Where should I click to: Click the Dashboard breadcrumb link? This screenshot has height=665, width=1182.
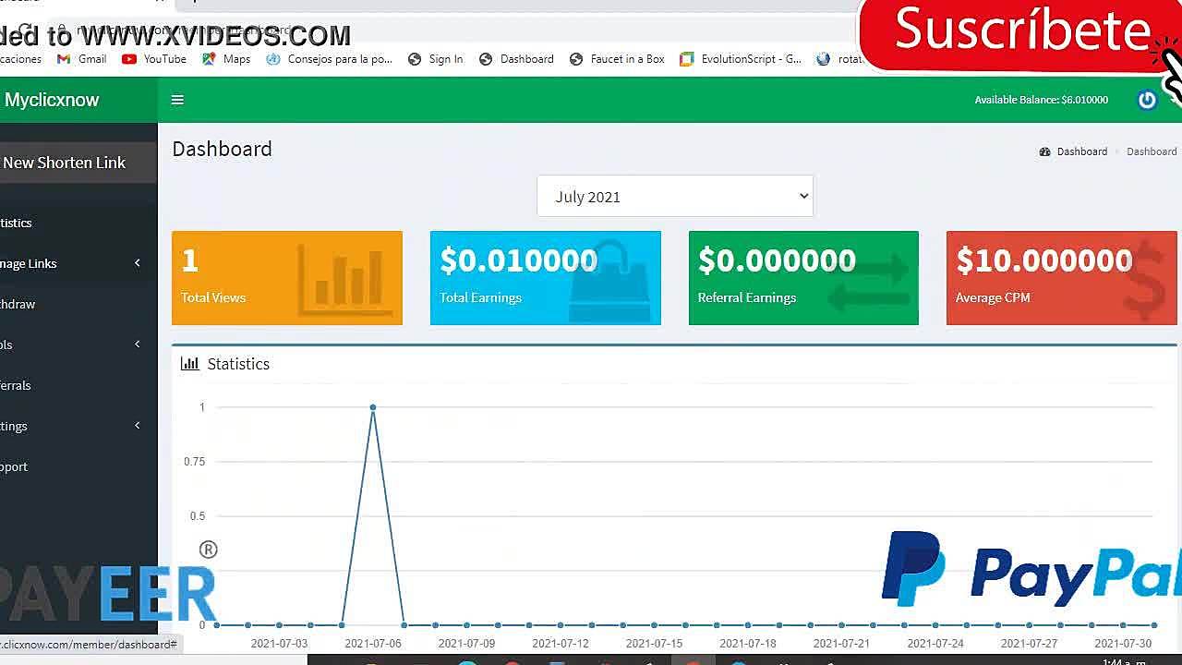(x=1081, y=151)
